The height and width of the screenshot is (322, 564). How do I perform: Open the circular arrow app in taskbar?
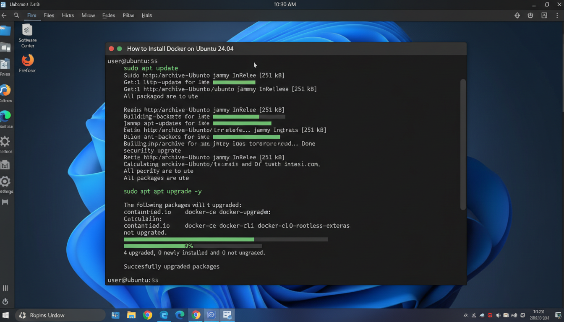(211, 315)
